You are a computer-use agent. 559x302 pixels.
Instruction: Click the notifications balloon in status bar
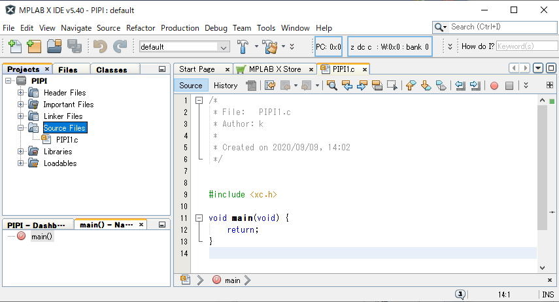click(x=460, y=294)
